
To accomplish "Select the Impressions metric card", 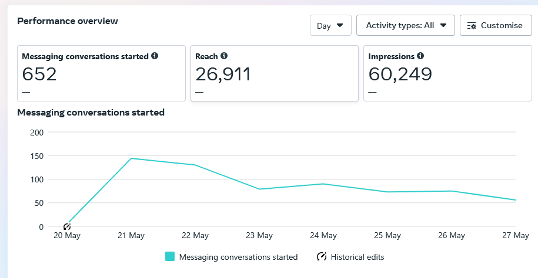I will pyautogui.click(x=447, y=73).
